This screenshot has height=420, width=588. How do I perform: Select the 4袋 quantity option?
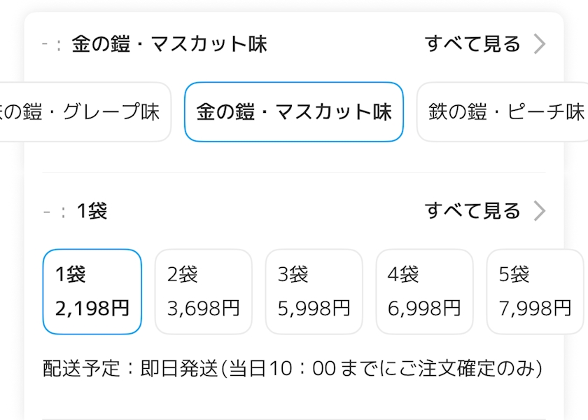coord(424,292)
